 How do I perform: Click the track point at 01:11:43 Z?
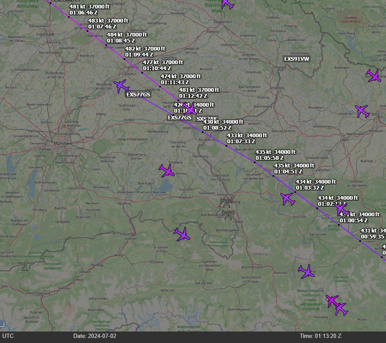[160, 86]
